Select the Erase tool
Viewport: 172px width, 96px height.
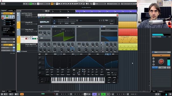(64, 4)
